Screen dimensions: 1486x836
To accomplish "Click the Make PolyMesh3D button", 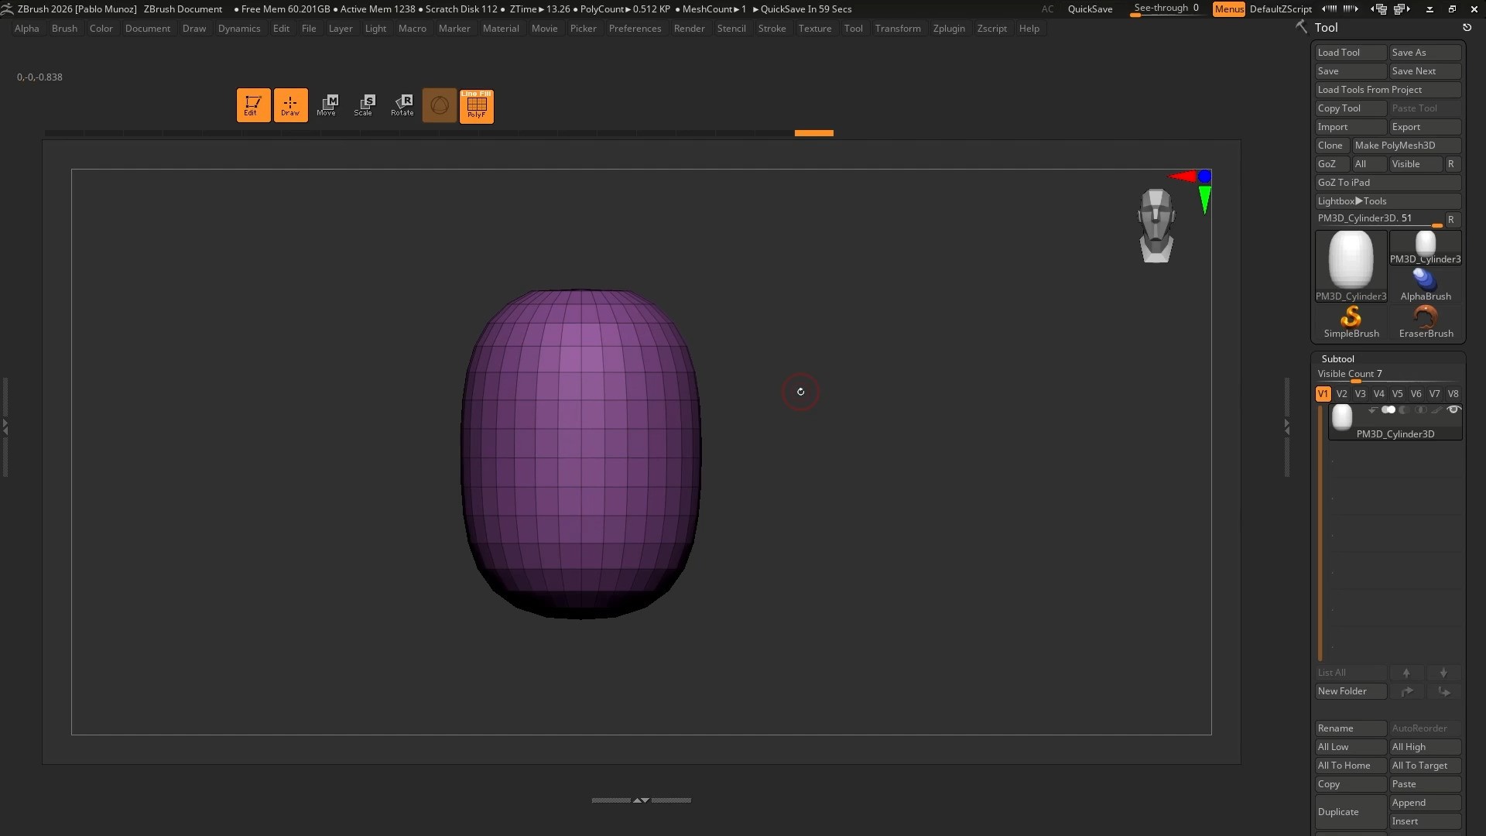I will pyautogui.click(x=1406, y=146).
